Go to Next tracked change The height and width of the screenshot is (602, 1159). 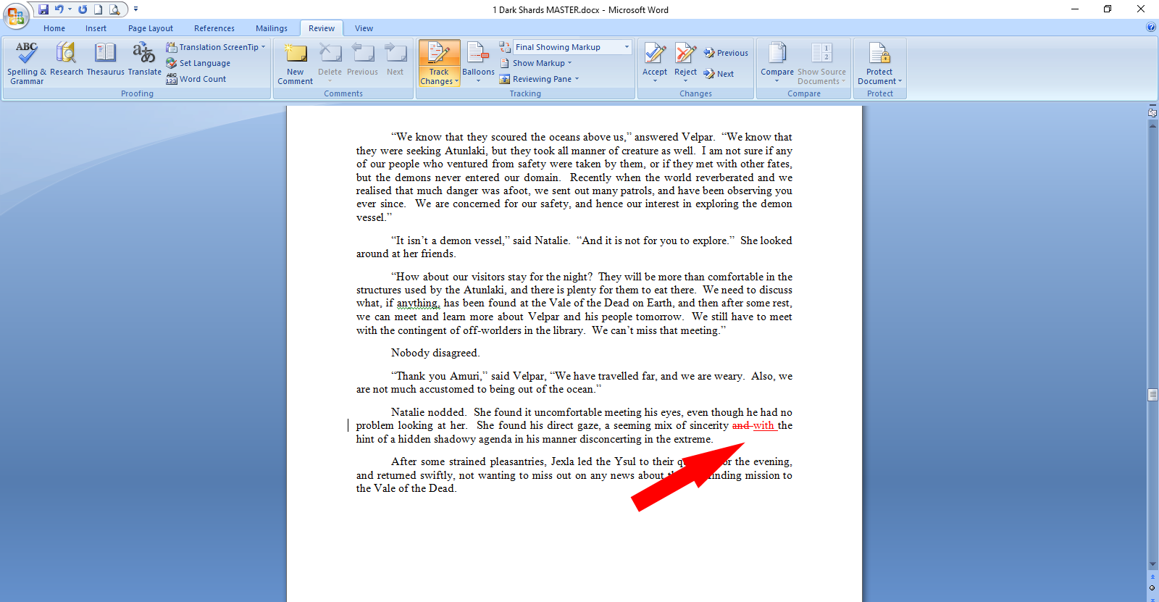click(719, 74)
